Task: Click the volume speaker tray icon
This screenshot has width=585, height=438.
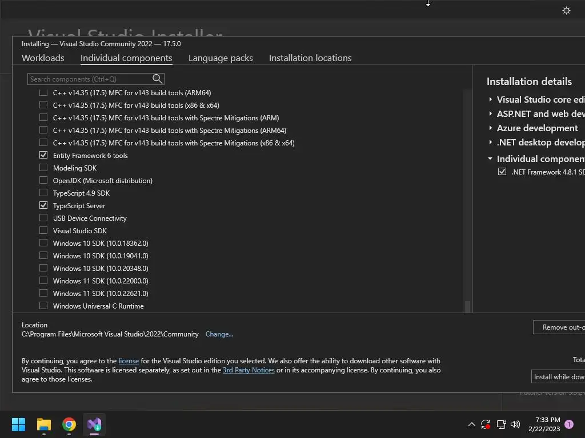Action: pos(515,424)
